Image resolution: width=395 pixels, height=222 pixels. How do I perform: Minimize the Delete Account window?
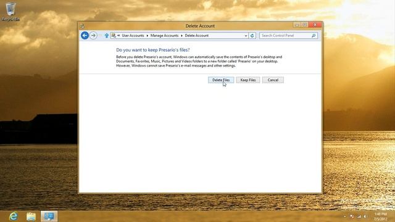tap(297, 25)
